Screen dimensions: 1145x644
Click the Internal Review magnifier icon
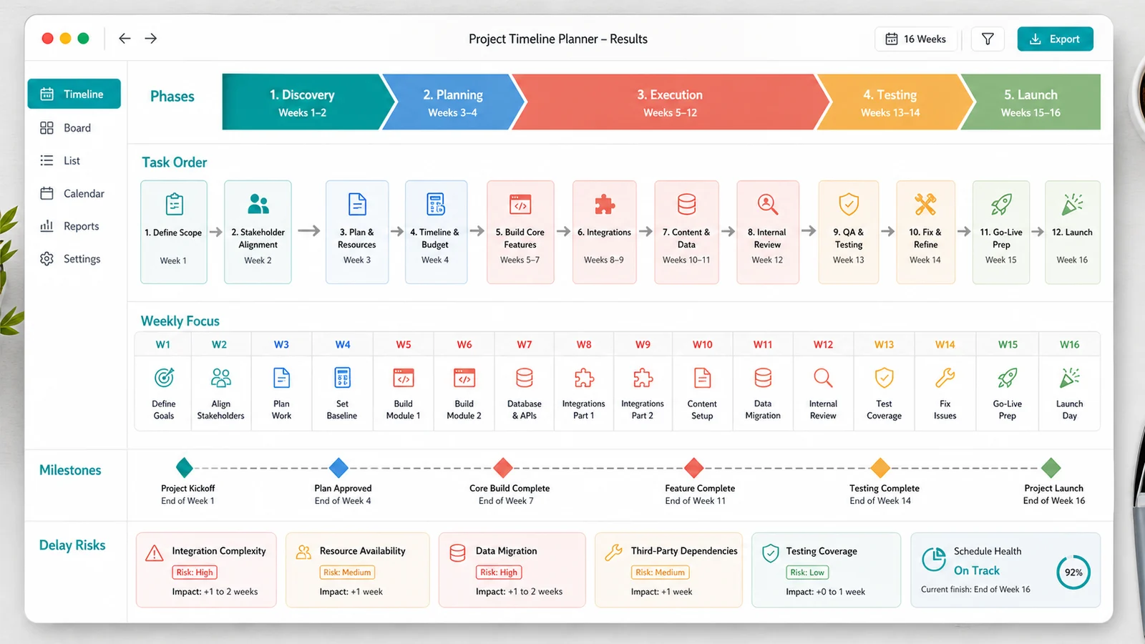click(x=767, y=204)
